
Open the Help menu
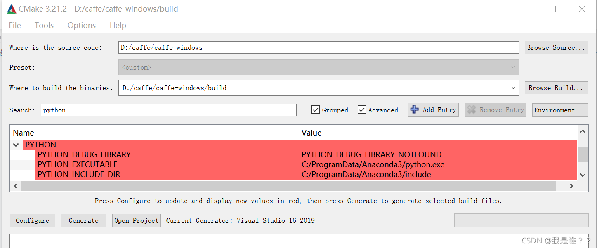[x=118, y=25]
